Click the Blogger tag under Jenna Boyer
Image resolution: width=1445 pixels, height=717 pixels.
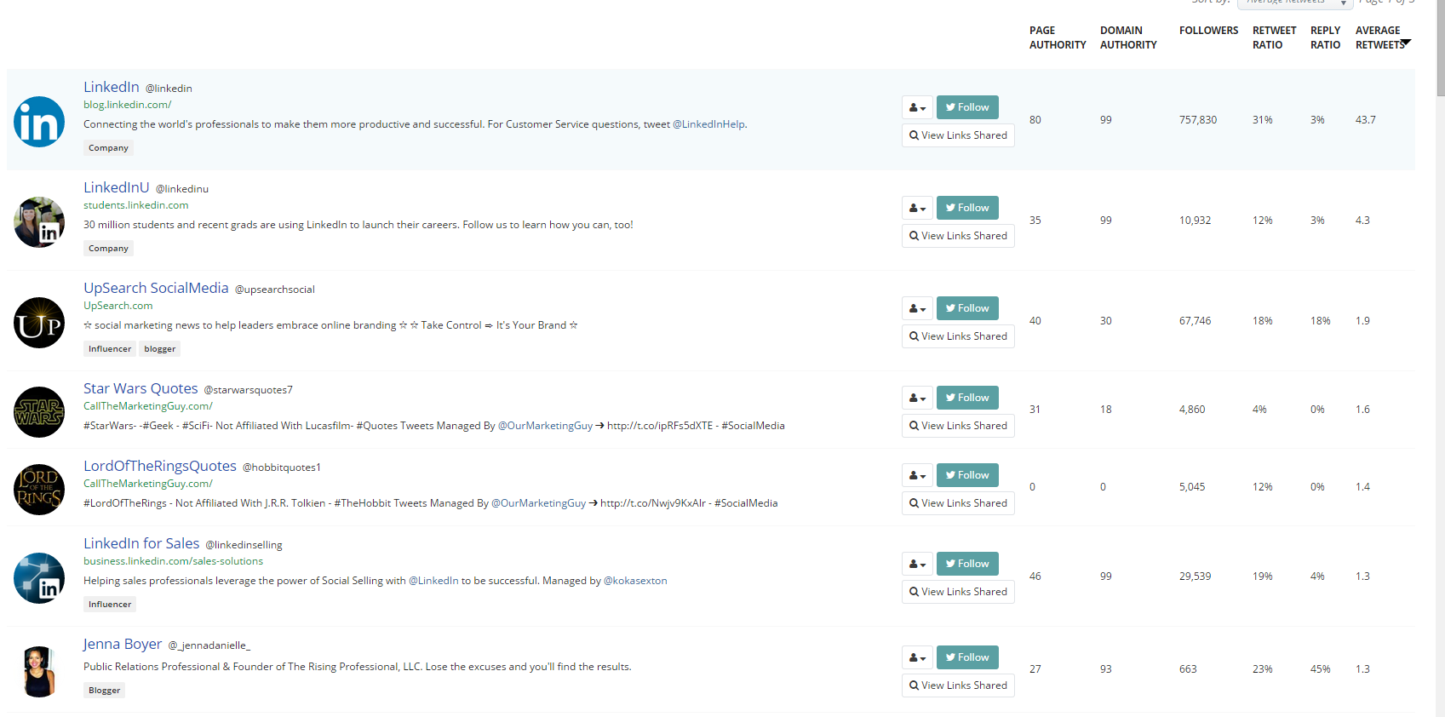tap(104, 691)
